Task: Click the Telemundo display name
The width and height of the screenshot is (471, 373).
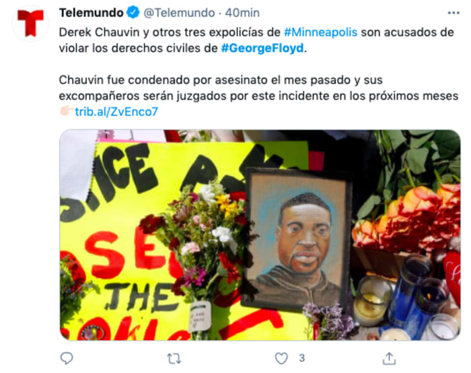Action: click(92, 13)
